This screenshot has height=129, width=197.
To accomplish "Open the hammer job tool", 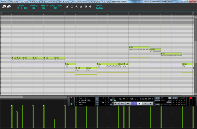I will click(77, 7).
